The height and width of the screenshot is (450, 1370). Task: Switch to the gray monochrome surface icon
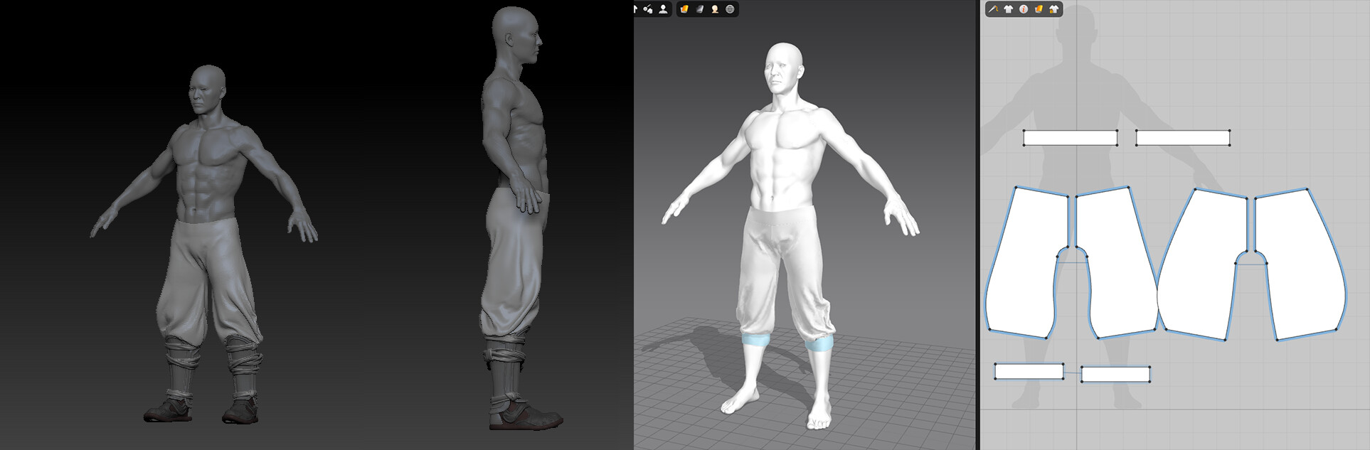pyautogui.click(x=700, y=9)
